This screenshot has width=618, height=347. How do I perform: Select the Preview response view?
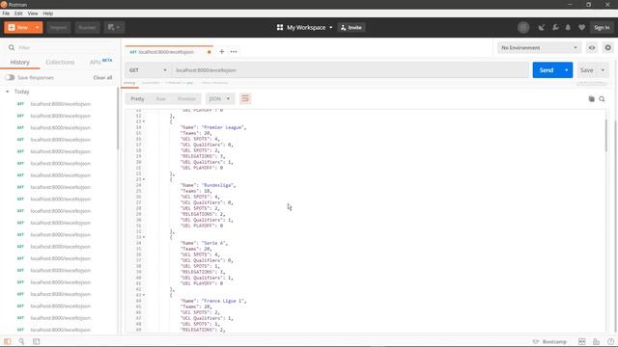point(186,98)
